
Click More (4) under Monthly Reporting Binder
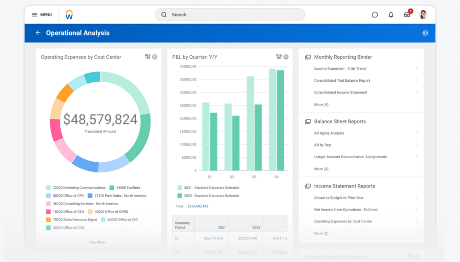[x=321, y=104]
